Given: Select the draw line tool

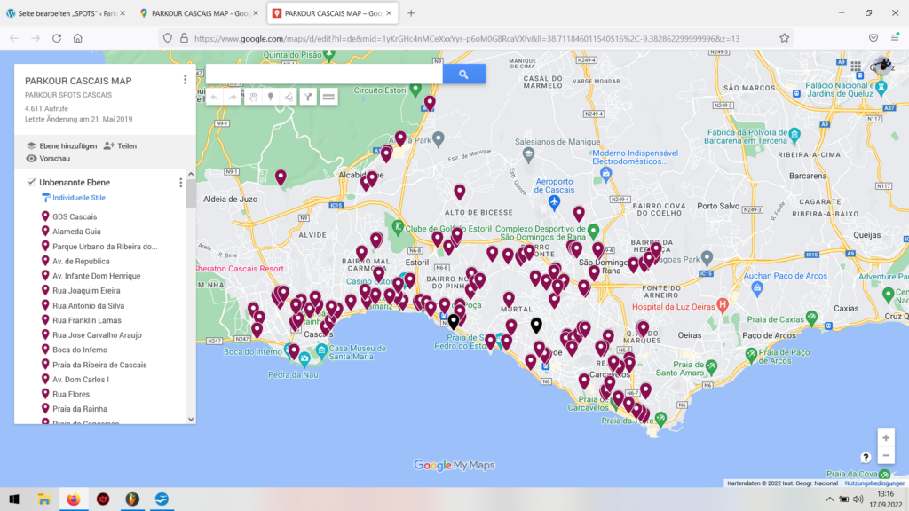Looking at the screenshot, I should coord(289,97).
